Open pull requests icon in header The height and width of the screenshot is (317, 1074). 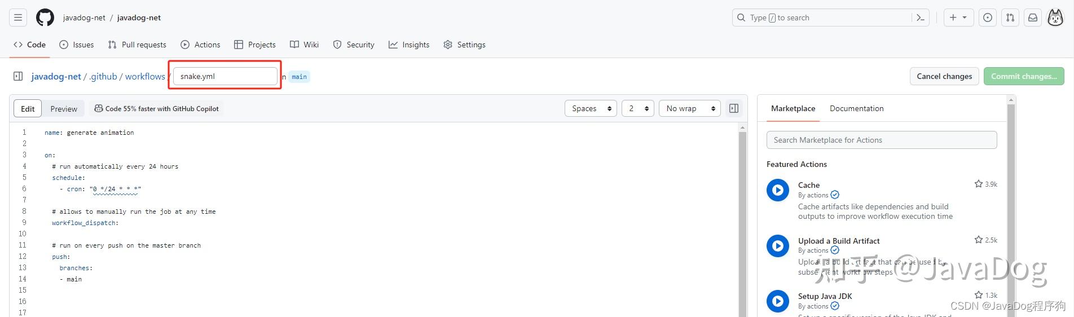coord(1010,17)
